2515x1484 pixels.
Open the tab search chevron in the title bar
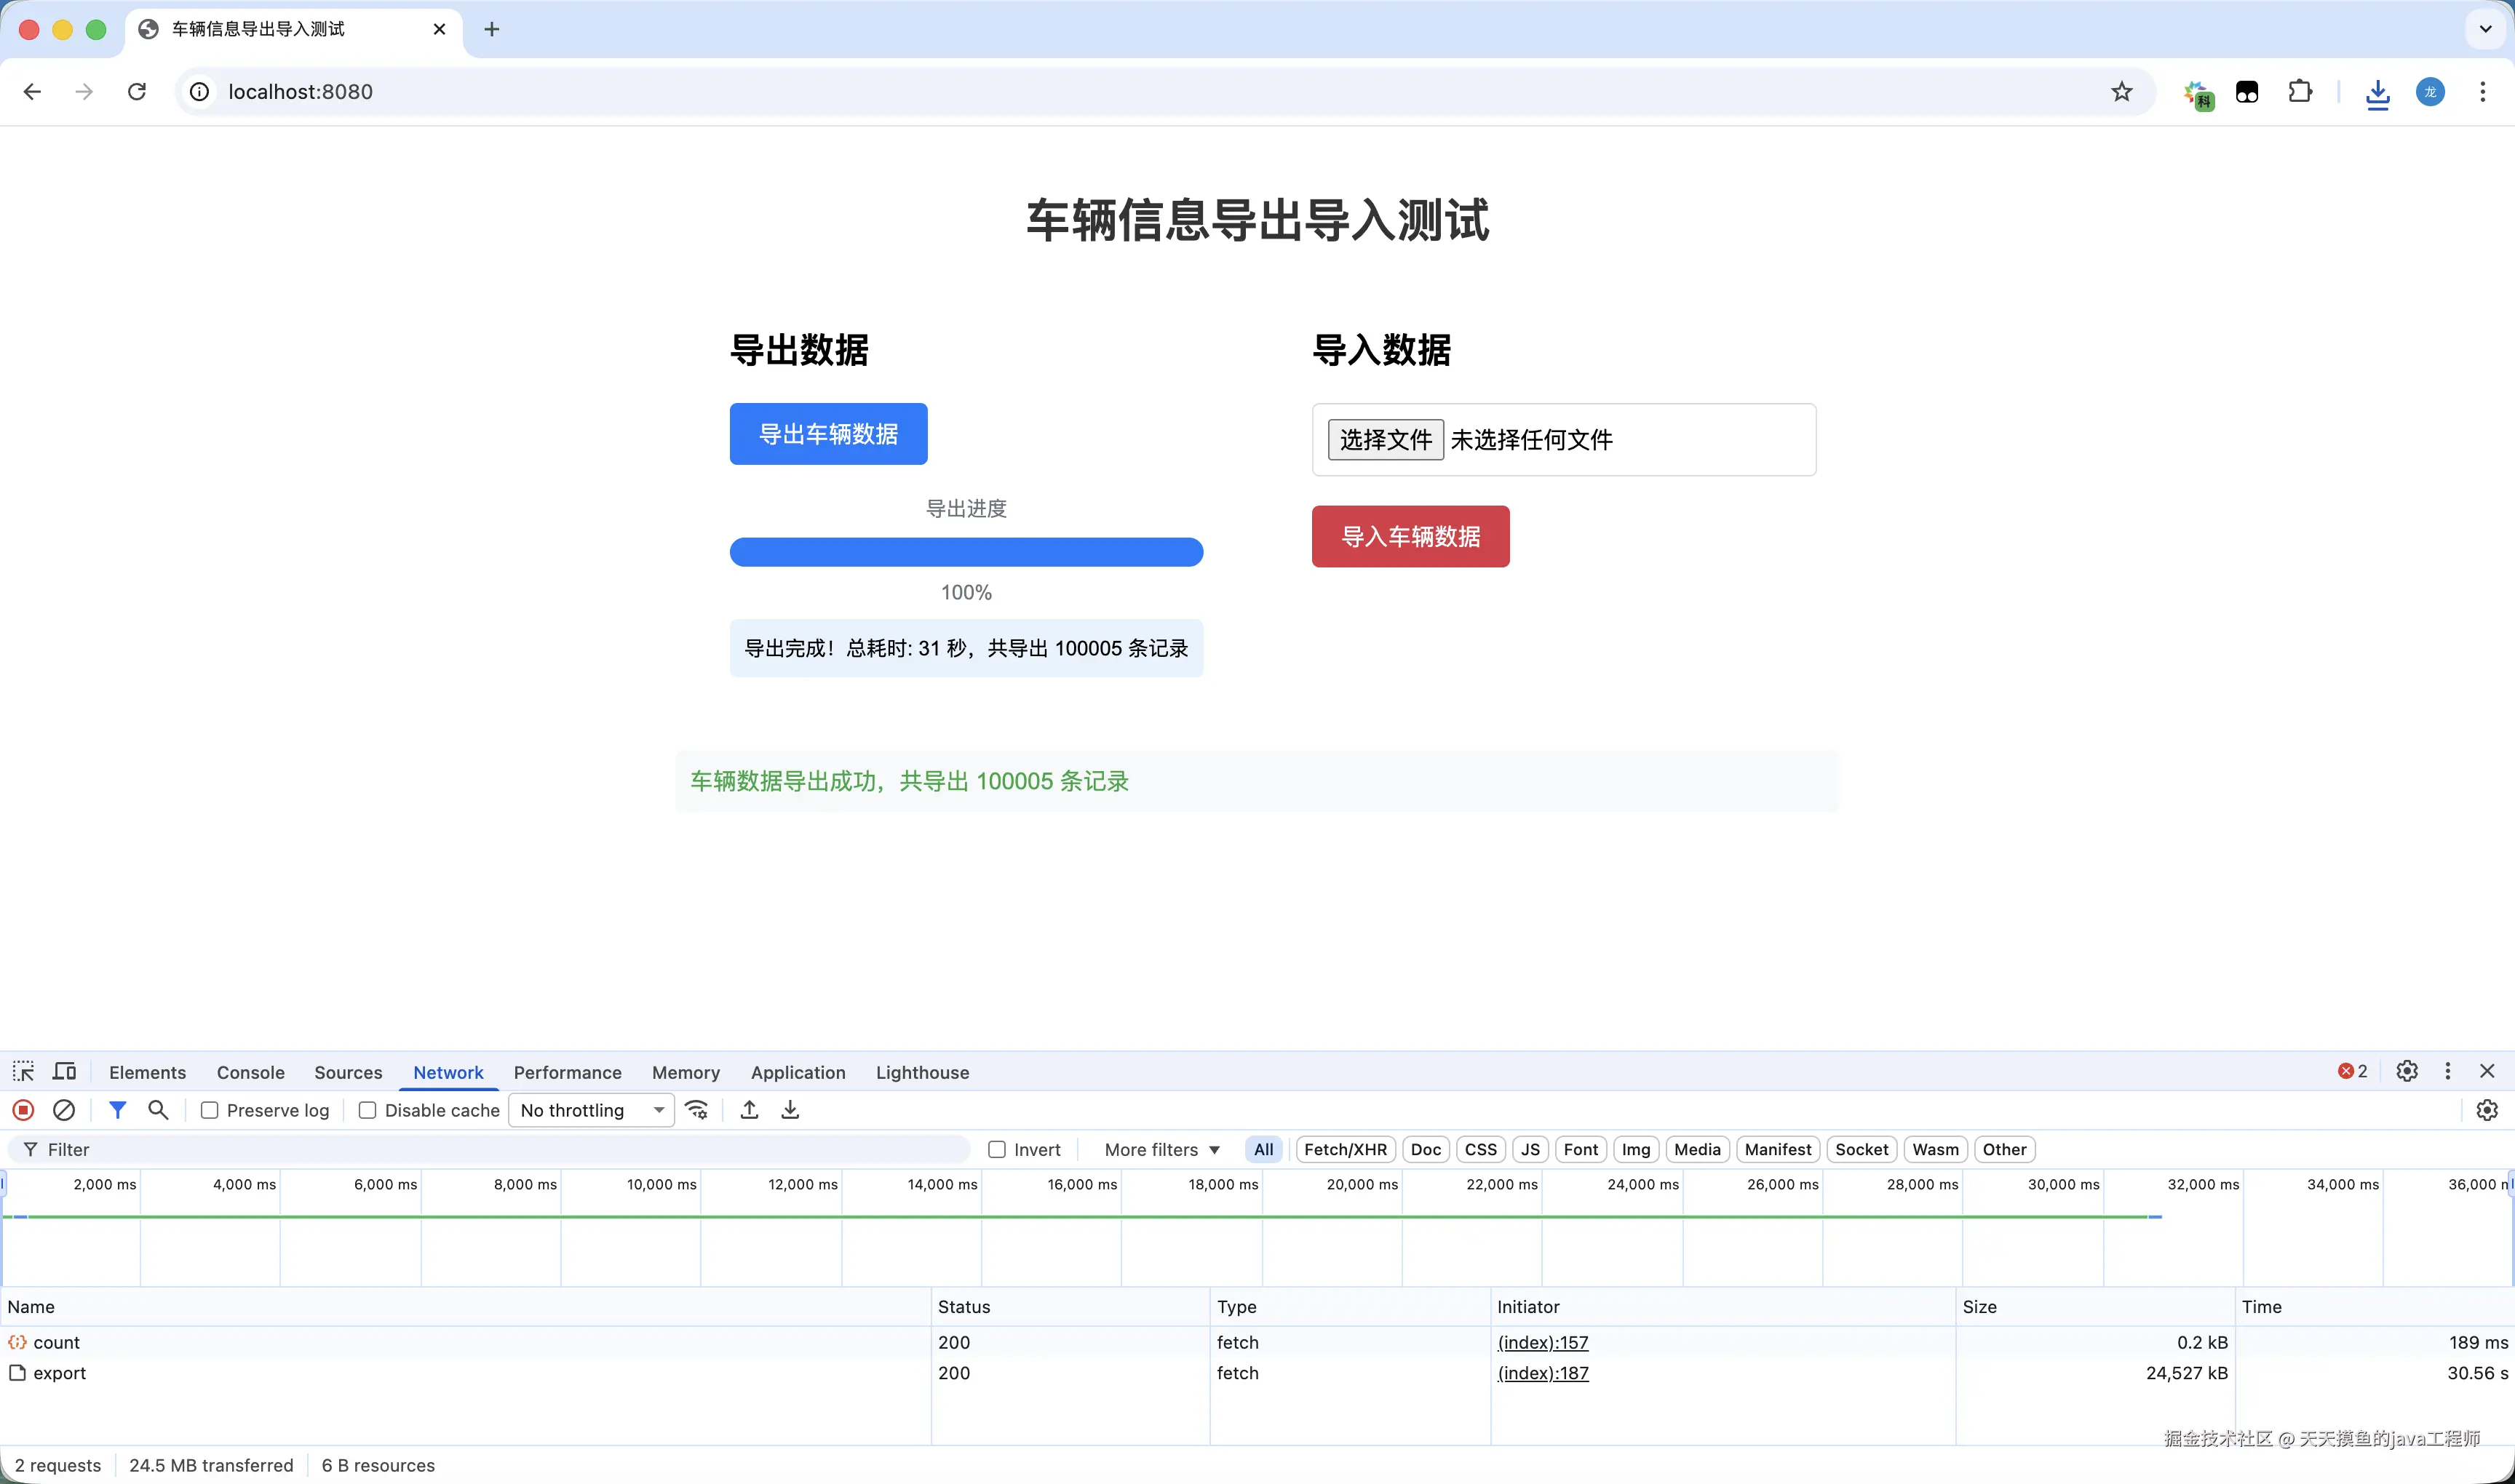pos(2485,29)
